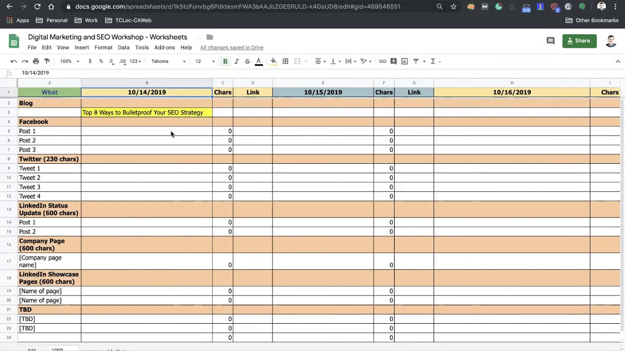Open the text rotation dropdown

(x=366, y=61)
